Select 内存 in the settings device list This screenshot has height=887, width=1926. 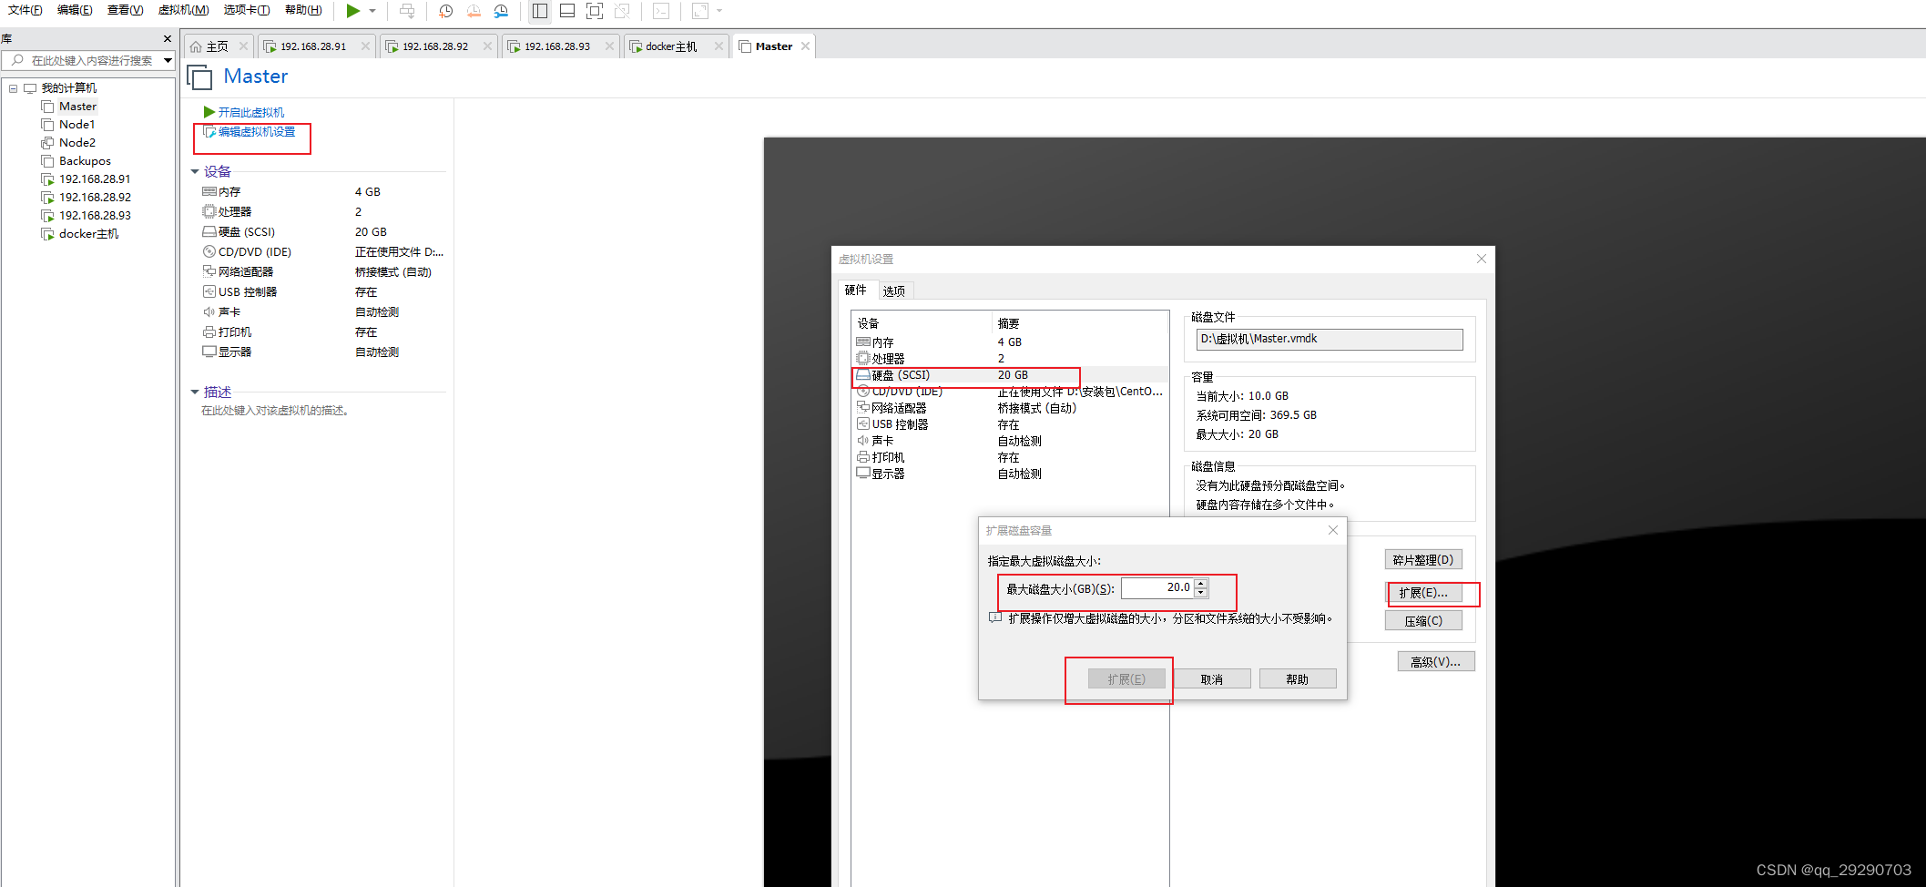pyautogui.click(x=1009, y=342)
